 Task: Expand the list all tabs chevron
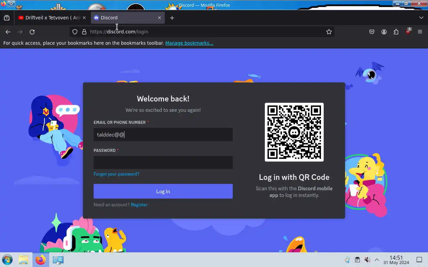(421, 18)
